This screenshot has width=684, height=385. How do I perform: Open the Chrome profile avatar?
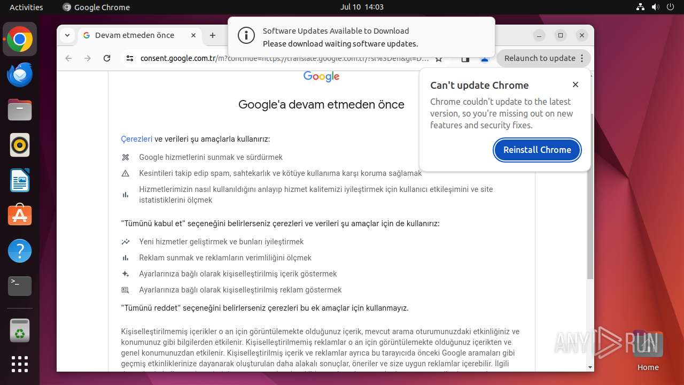click(x=485, y=58)
